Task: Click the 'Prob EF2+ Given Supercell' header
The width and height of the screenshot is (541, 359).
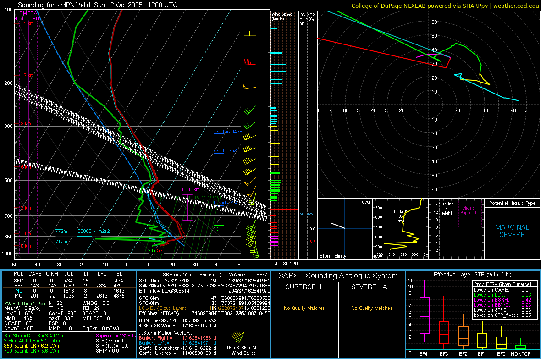Action: point(502,284)
